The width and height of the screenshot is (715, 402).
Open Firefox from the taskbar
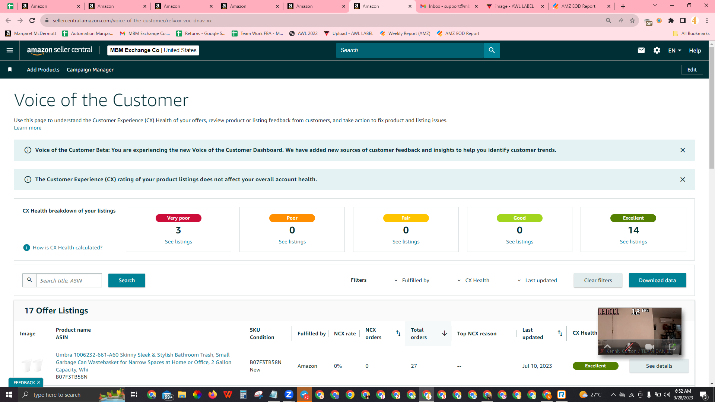[x=213, y=395]
